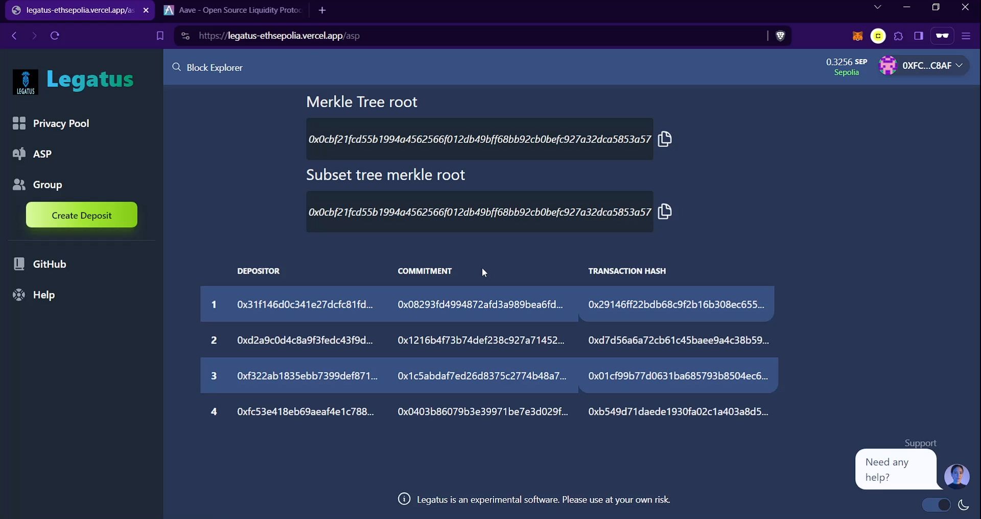The image size is (981, 519).
Task: Open transaction hash 0x29146ff22bdb68c9f2b16b308ec655...
Action: coord(676,304)
